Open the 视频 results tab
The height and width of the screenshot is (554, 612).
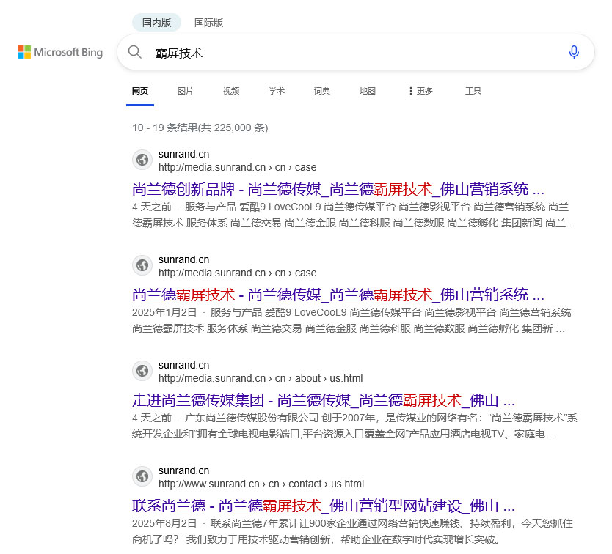[x=231, y=91]
